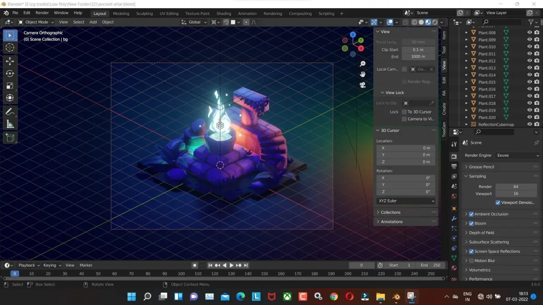Switch to solid viewport shading
The image size is (543, 305).
pos(421,22)
